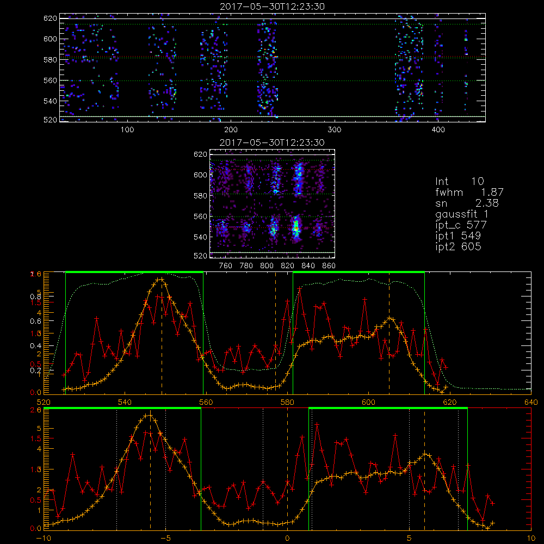Click dashed center line at 0 in bottom plot

287,468
